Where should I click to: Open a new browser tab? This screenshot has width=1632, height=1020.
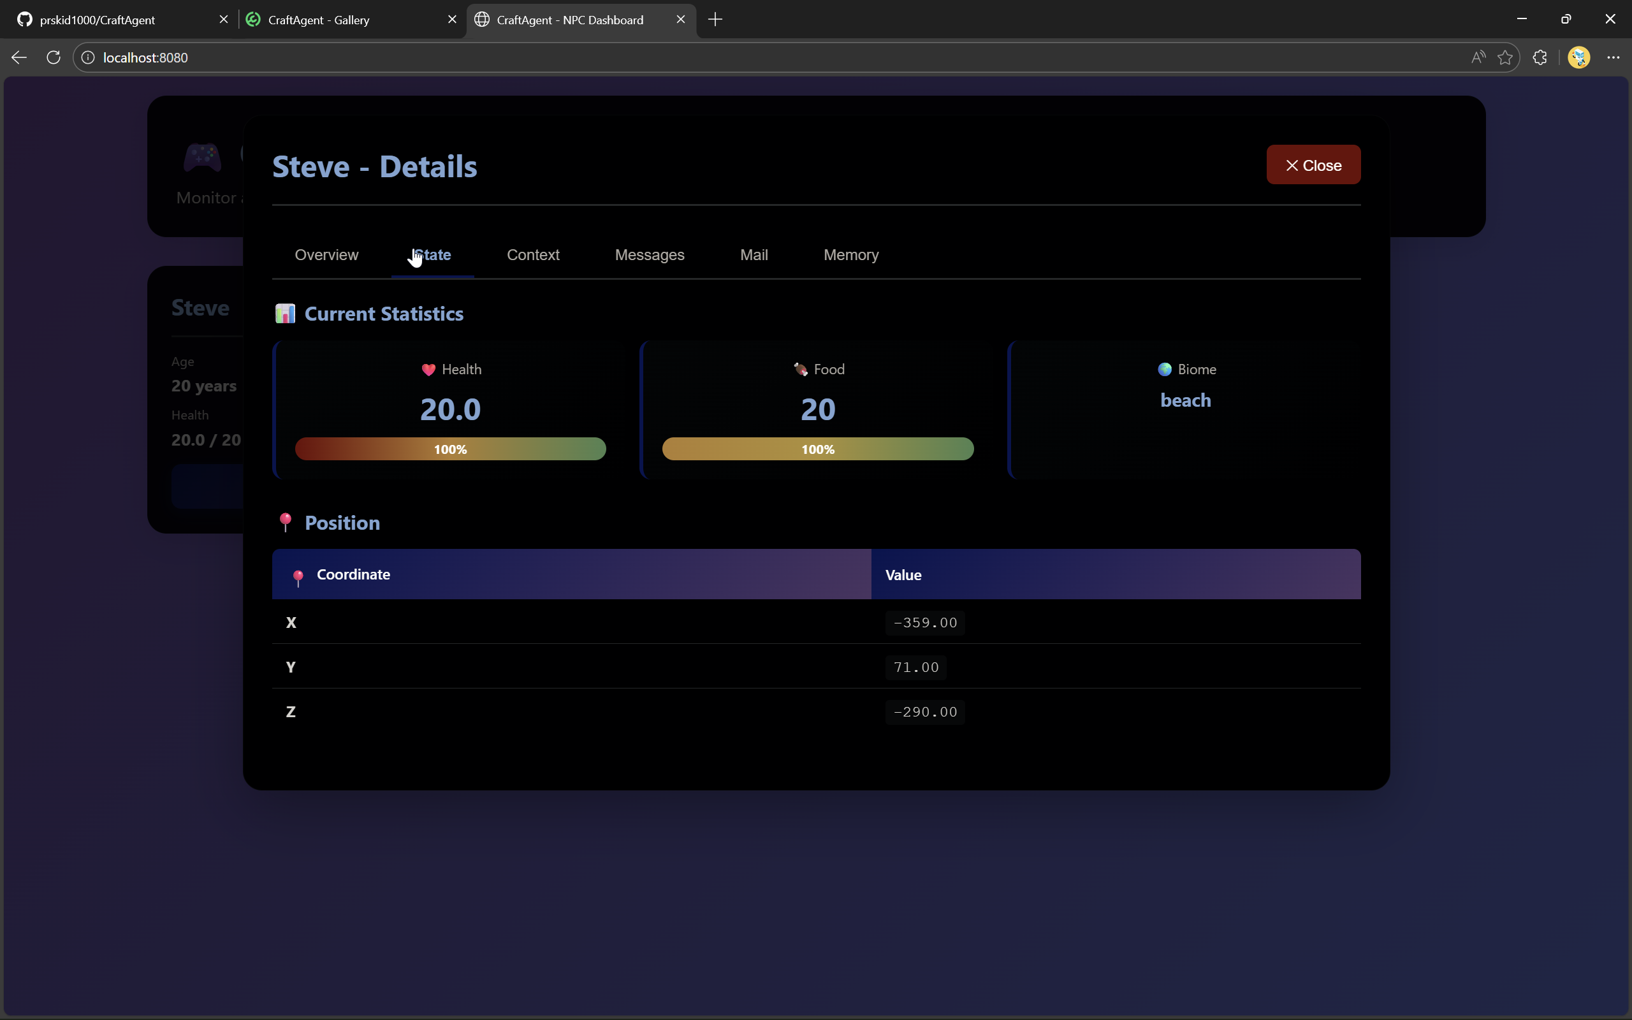[715, 20]
